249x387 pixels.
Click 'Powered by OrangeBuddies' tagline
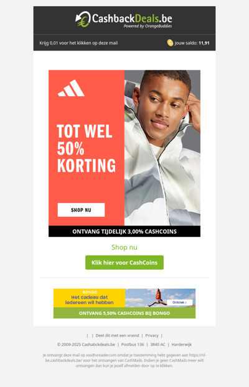pos(148,26)
